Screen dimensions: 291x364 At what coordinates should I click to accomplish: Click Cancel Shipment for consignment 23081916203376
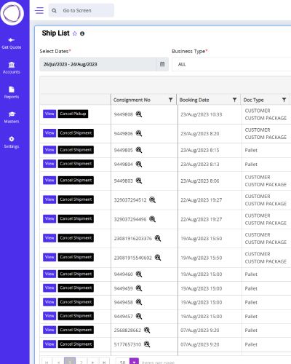(76, 238)
